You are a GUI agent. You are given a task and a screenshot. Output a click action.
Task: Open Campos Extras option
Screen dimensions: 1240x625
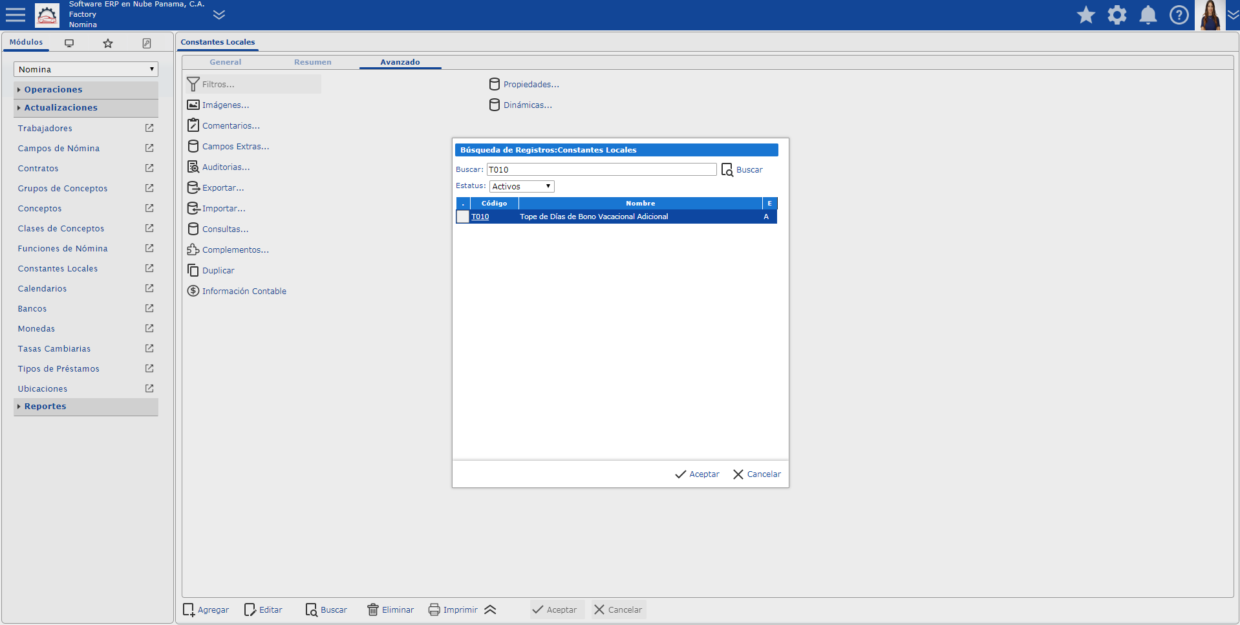tap(228, 146)
